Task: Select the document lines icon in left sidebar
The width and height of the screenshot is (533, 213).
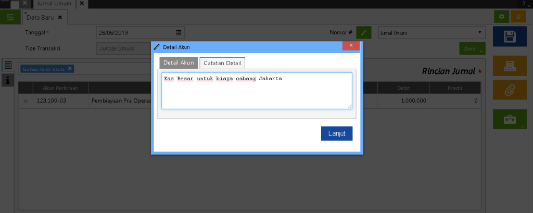Action: coord(8,65)
